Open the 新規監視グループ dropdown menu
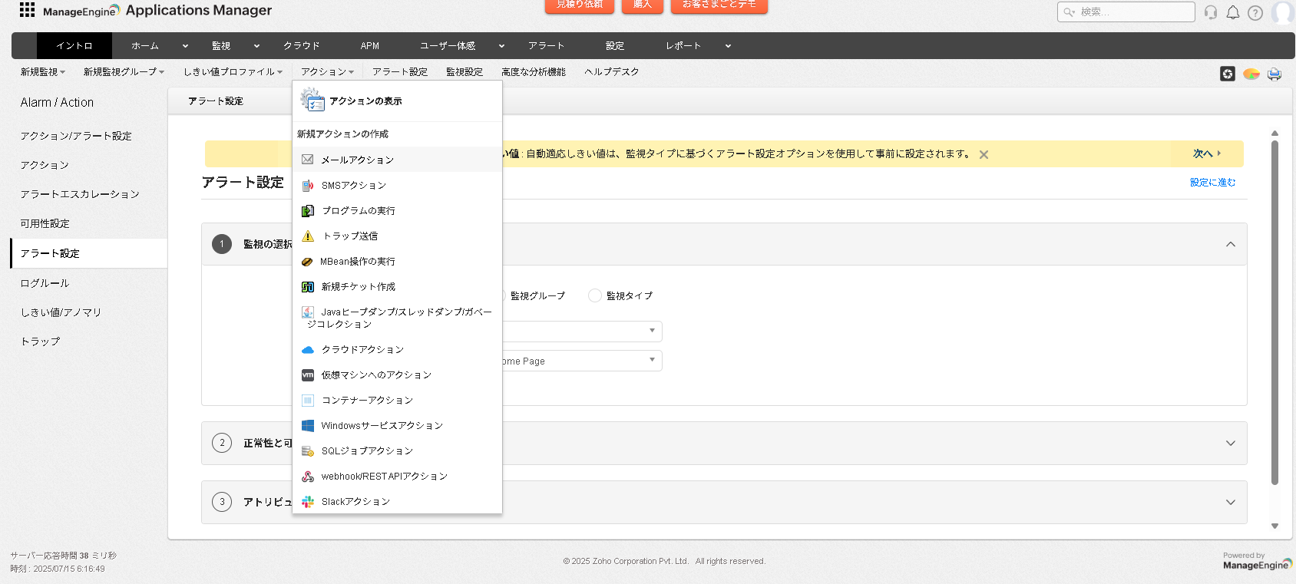The image size is (1296, 584). [x=124, y=71]
